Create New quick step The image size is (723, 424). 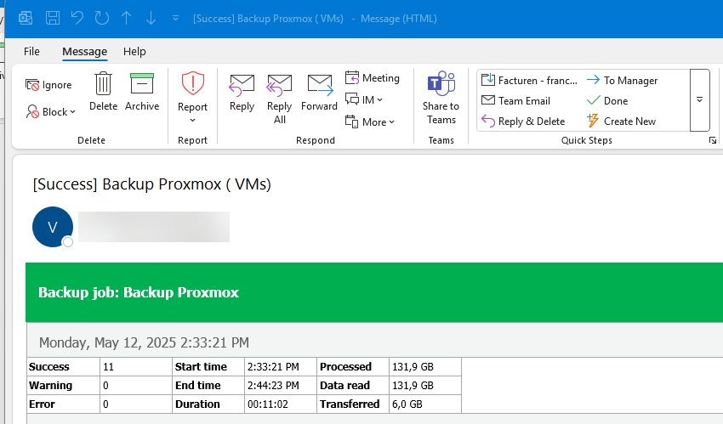pos(621,121)
